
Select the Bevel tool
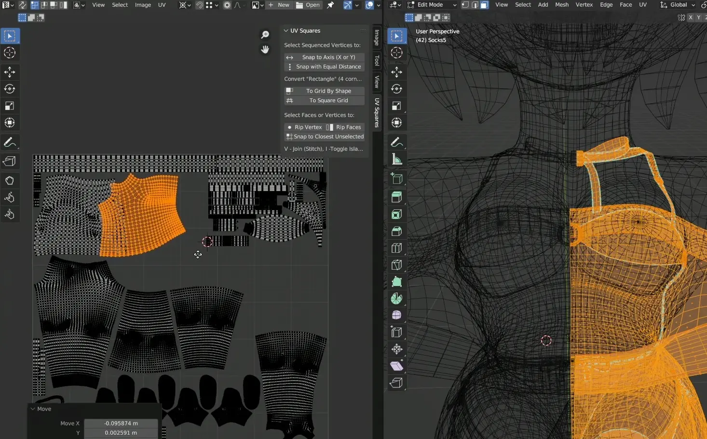pyautogui.click(x=396, y=231)
